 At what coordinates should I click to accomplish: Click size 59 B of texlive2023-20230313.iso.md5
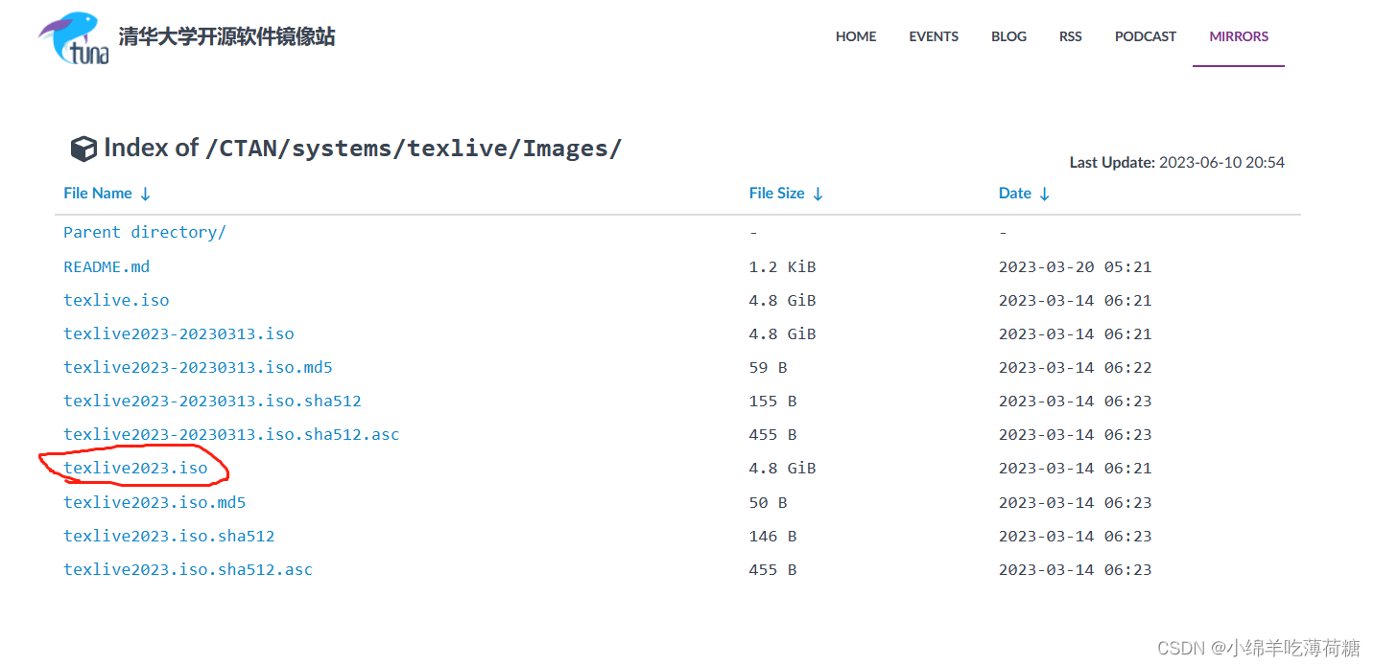click(768, 367)
